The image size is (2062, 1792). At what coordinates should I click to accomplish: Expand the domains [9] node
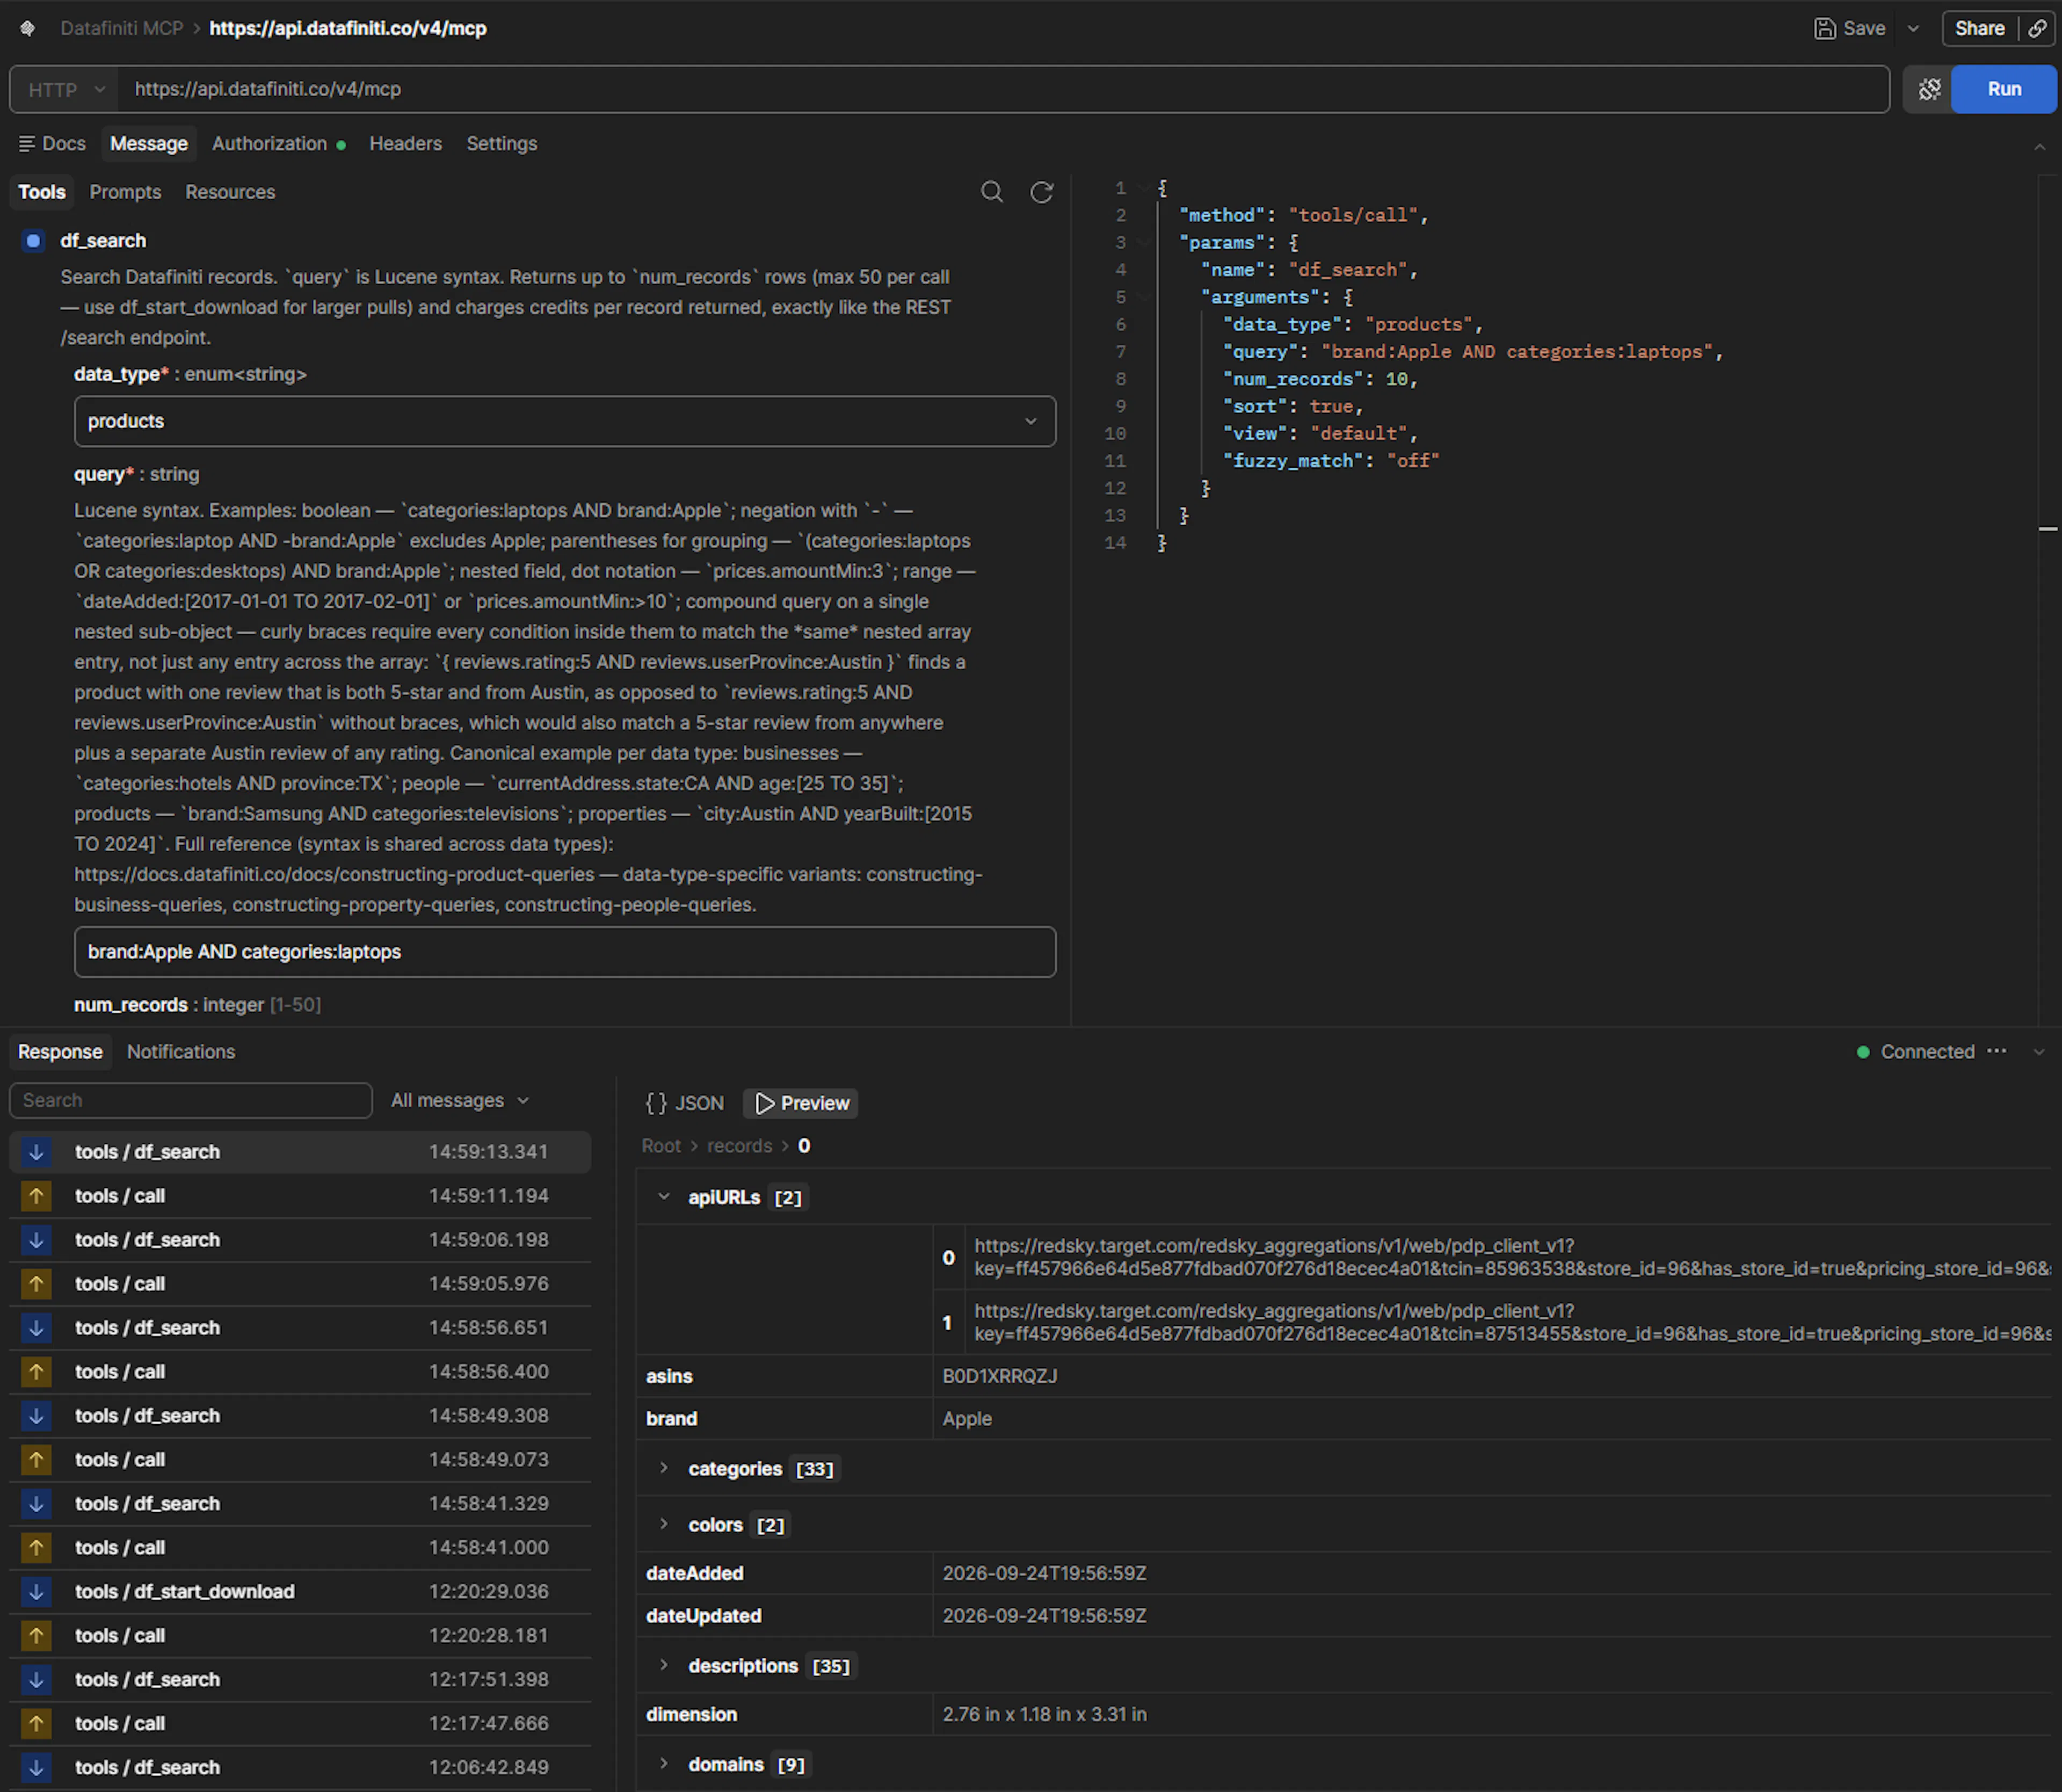(663, 1764)
